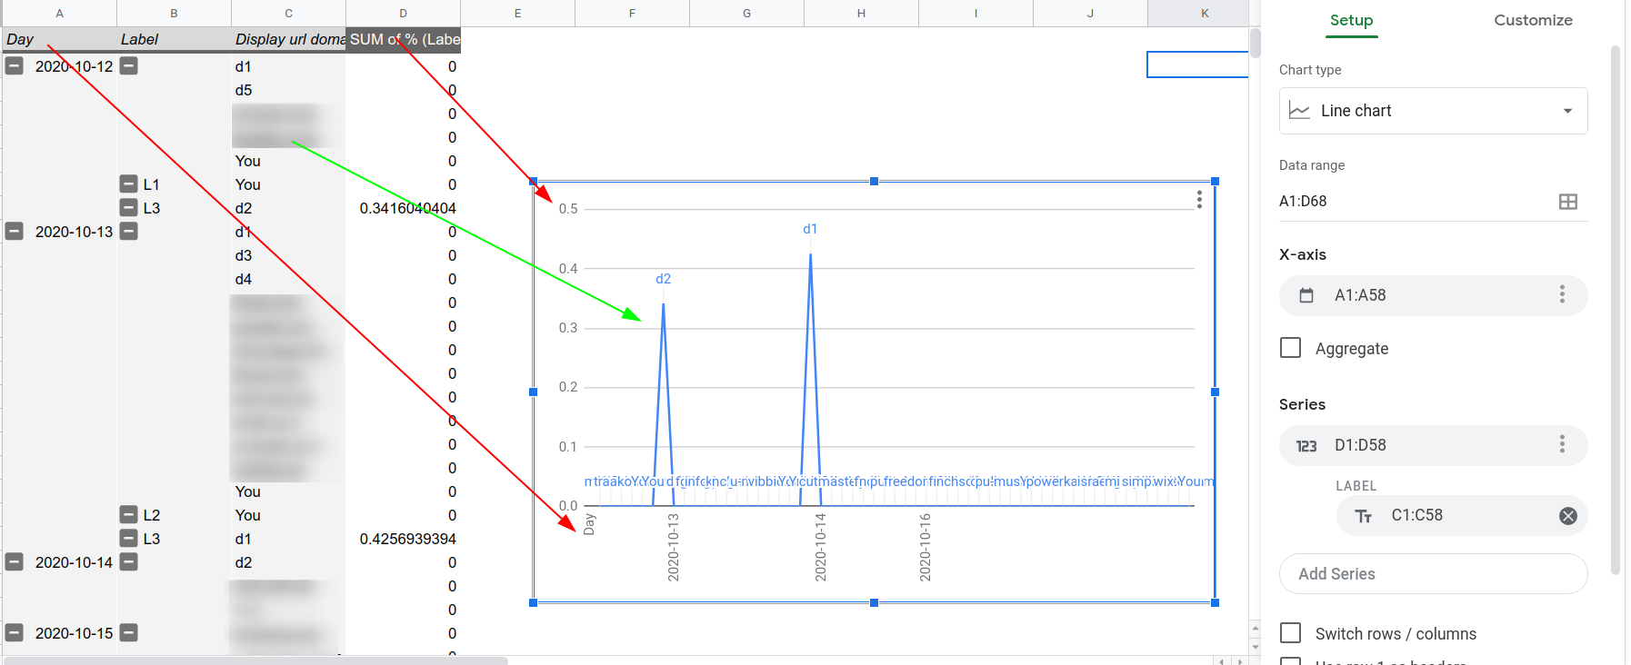Select the Setup tab

1351,20
